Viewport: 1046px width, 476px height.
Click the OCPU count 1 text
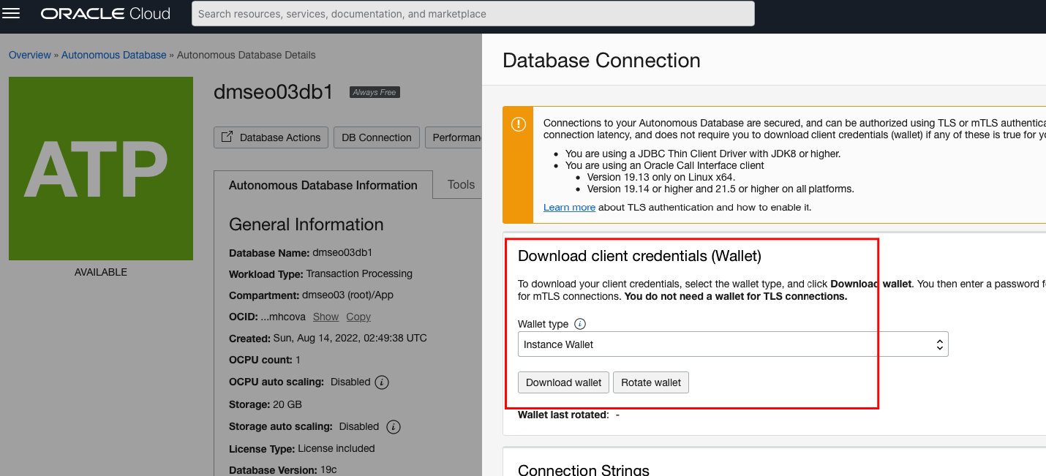pos(265,360)
